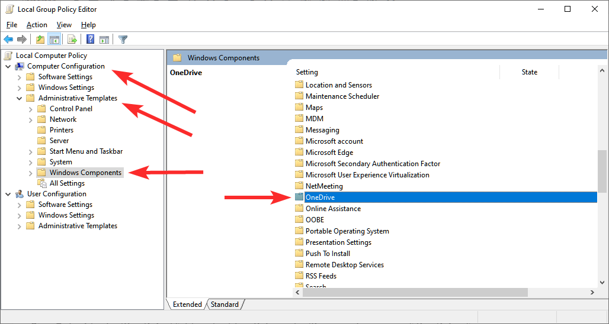
Task: Click the User Configuration person icon
Action: click(20, 194)
